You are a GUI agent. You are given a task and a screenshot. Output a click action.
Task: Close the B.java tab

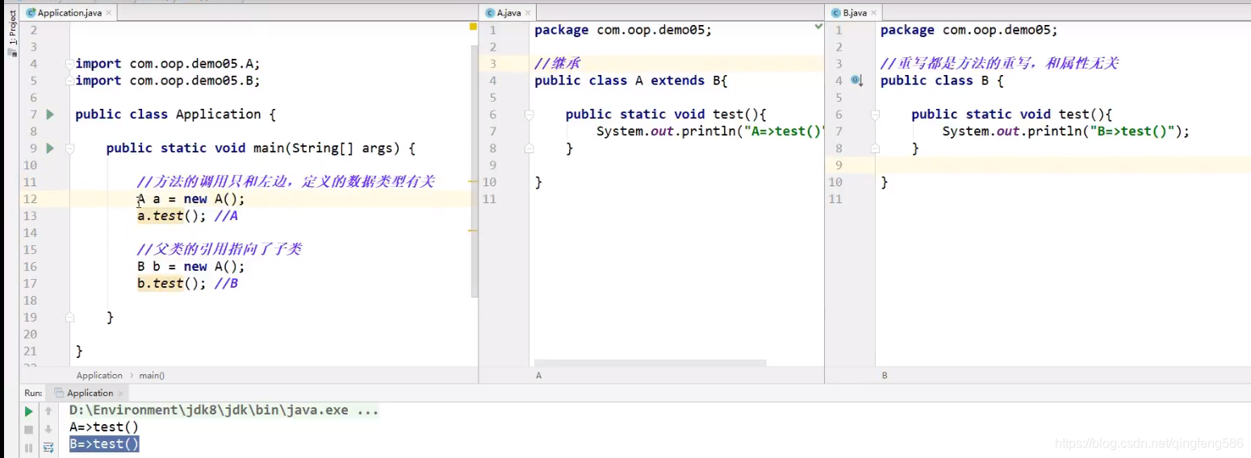point(875,14)
